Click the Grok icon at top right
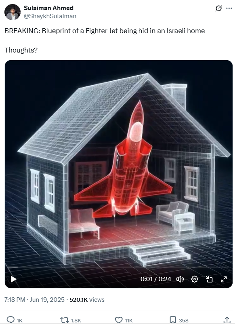This screenshot has height=324, width=235. coord(218,8)
